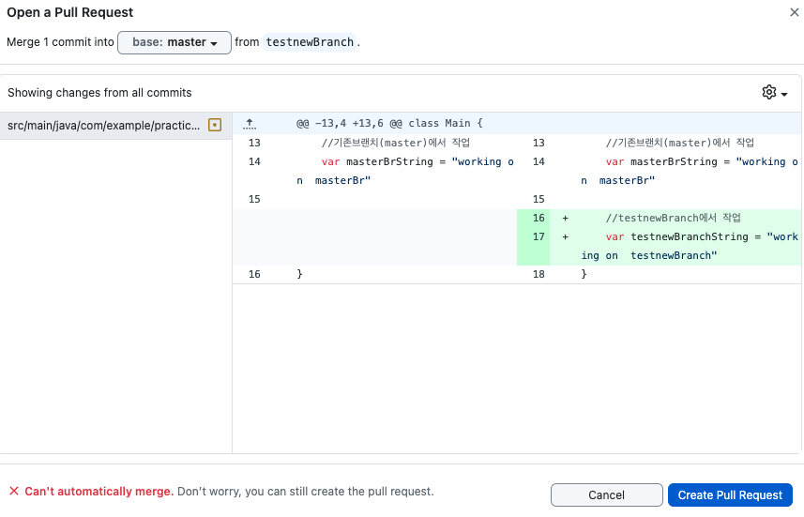Click "Showing changes from all commits" text
This screenshot has height=517, width=804.
click(x=99, y=93)
